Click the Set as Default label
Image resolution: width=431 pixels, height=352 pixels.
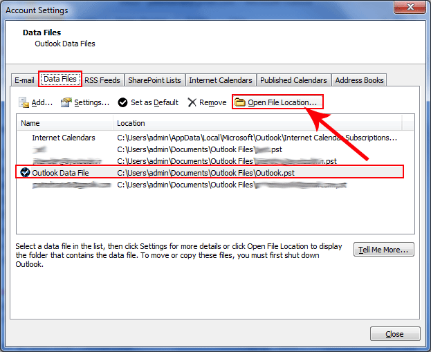[x=155, y=102]
